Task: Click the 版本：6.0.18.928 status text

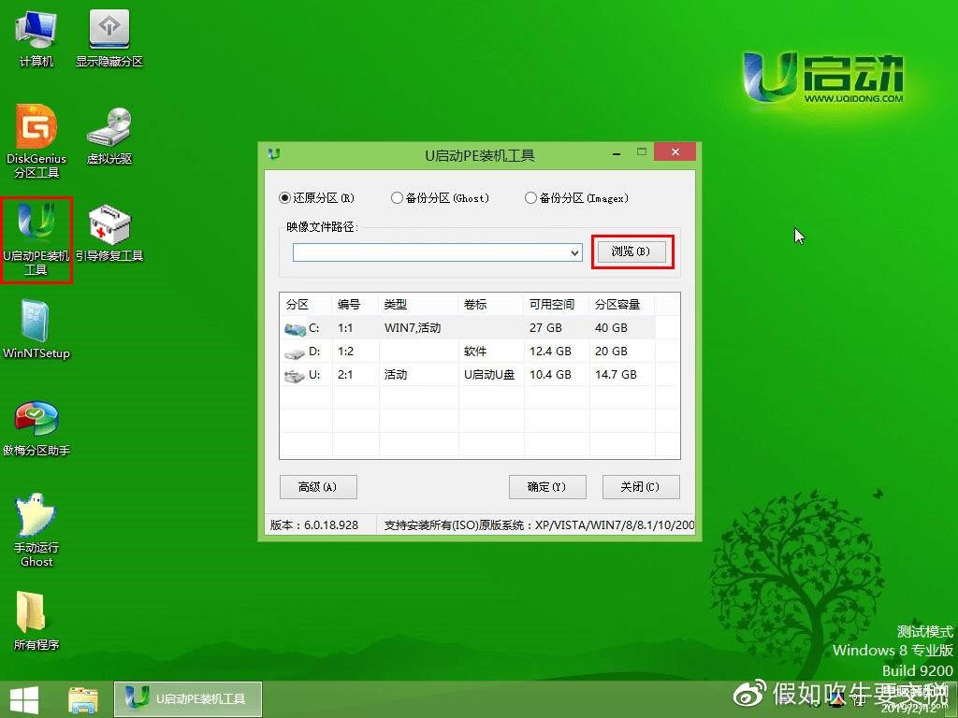Action: click(x=314, y=525)
